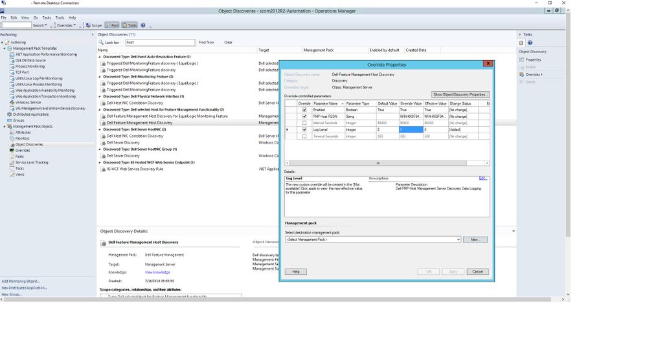Open the Edit menu
The height and width of the screenshot is (359, 647).
point(14,17)
